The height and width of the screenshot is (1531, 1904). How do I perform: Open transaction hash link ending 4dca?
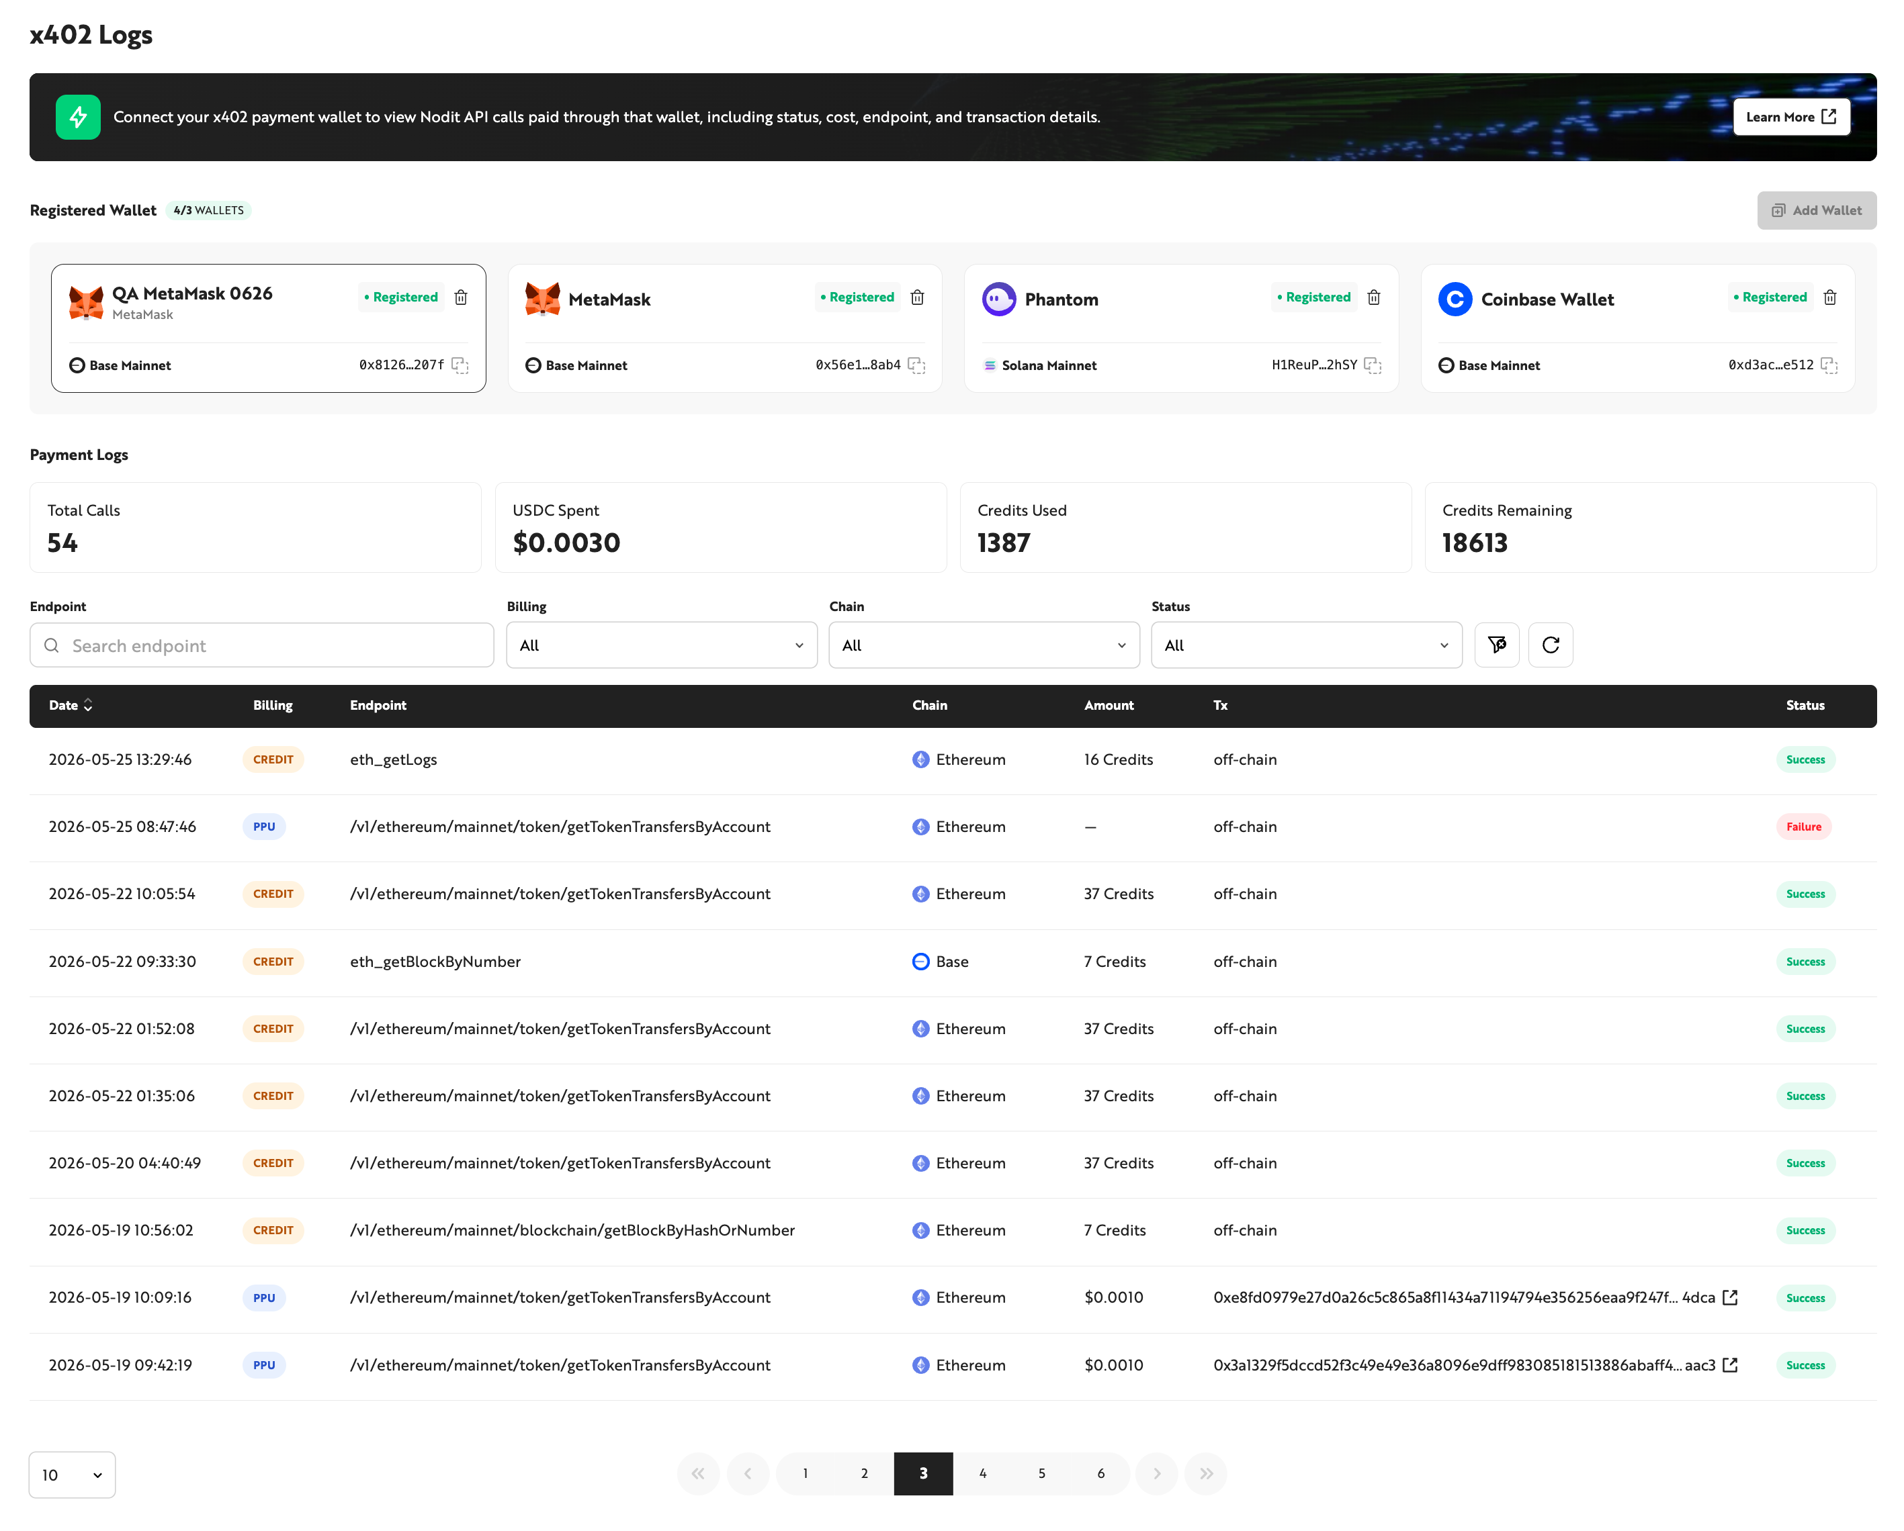1464,1297
